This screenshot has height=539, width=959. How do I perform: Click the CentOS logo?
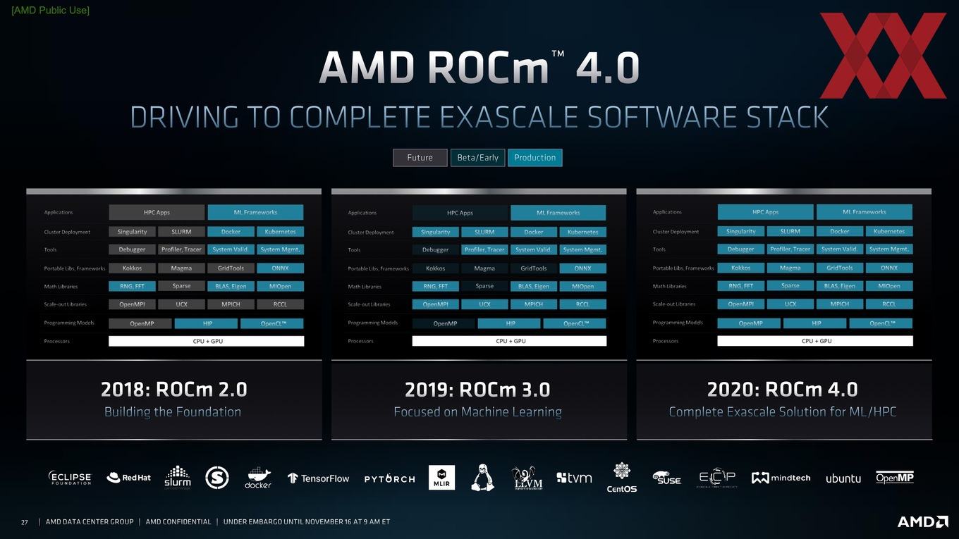tap(622, 478)
